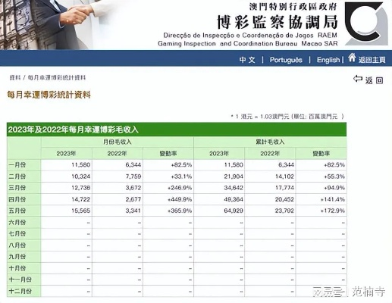Click the cumulative 2022 value 14,102
Image resolution: width=392 pixels, height=303 pixels.
[284, 176]
